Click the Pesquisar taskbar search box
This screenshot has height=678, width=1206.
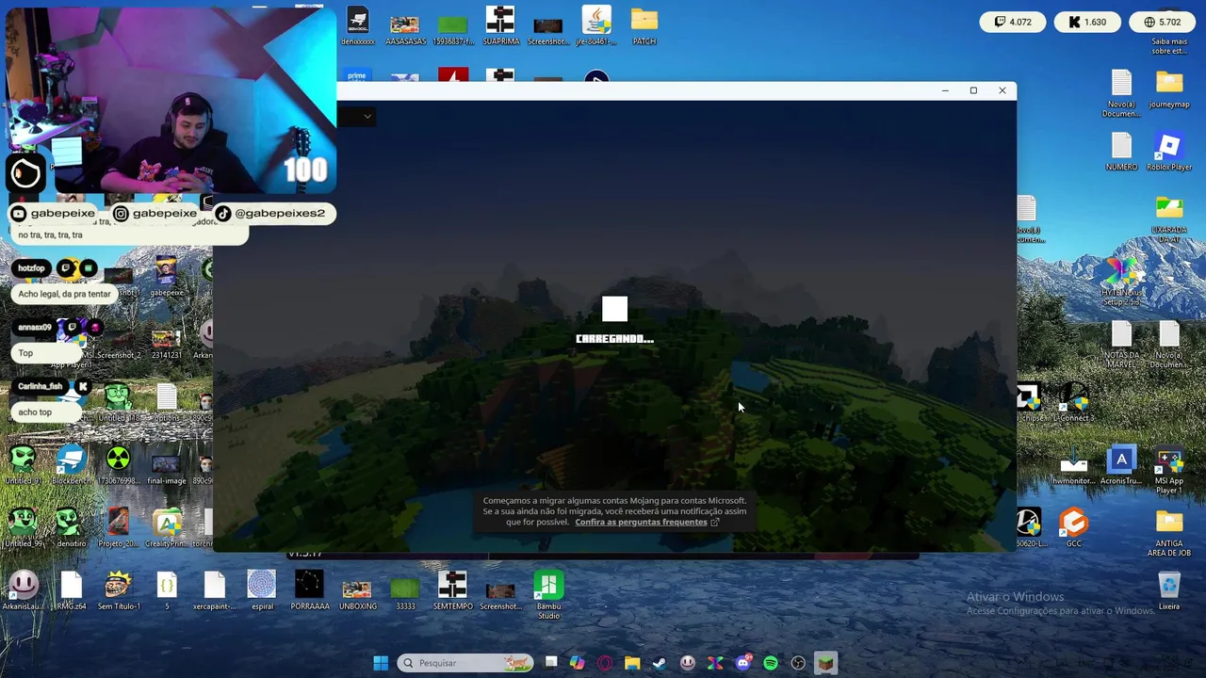pos(464,663)
